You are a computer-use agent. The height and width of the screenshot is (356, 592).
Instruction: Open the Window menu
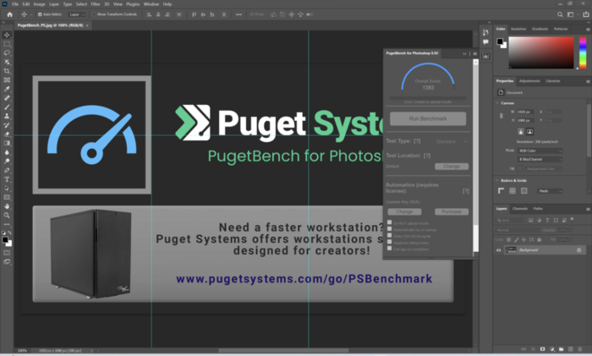pos(151,4)
